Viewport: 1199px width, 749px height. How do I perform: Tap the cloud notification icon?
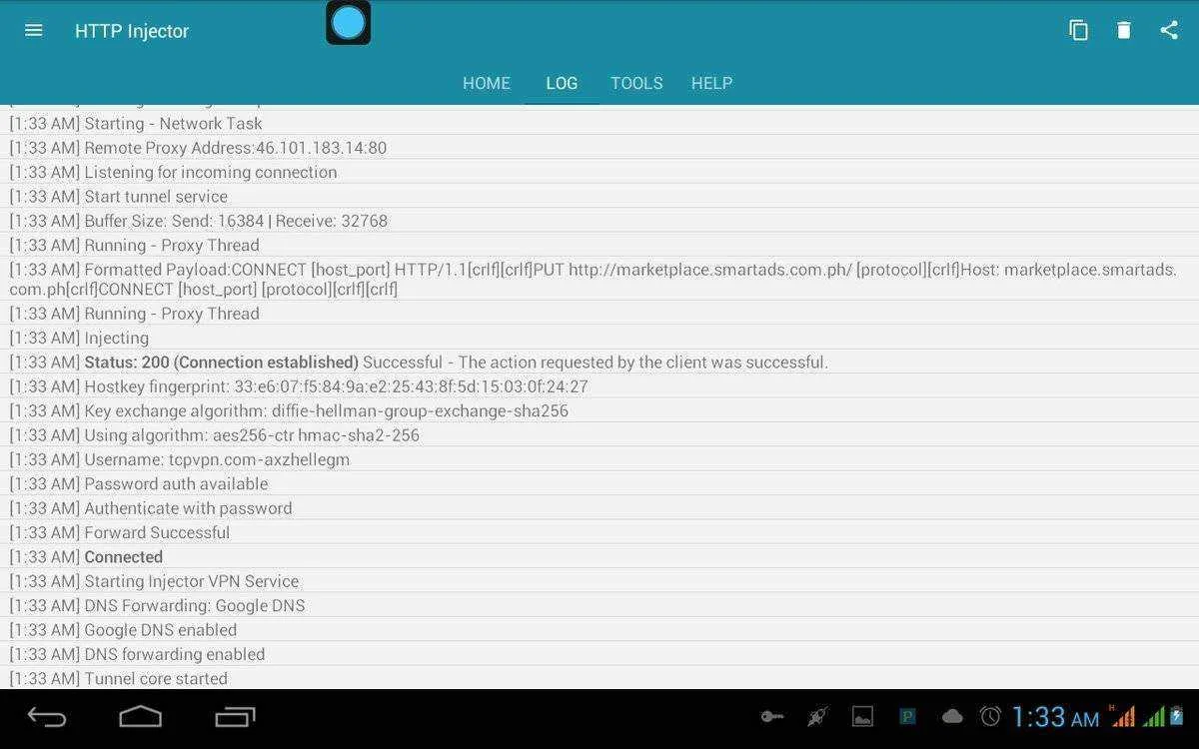[952, 716]
